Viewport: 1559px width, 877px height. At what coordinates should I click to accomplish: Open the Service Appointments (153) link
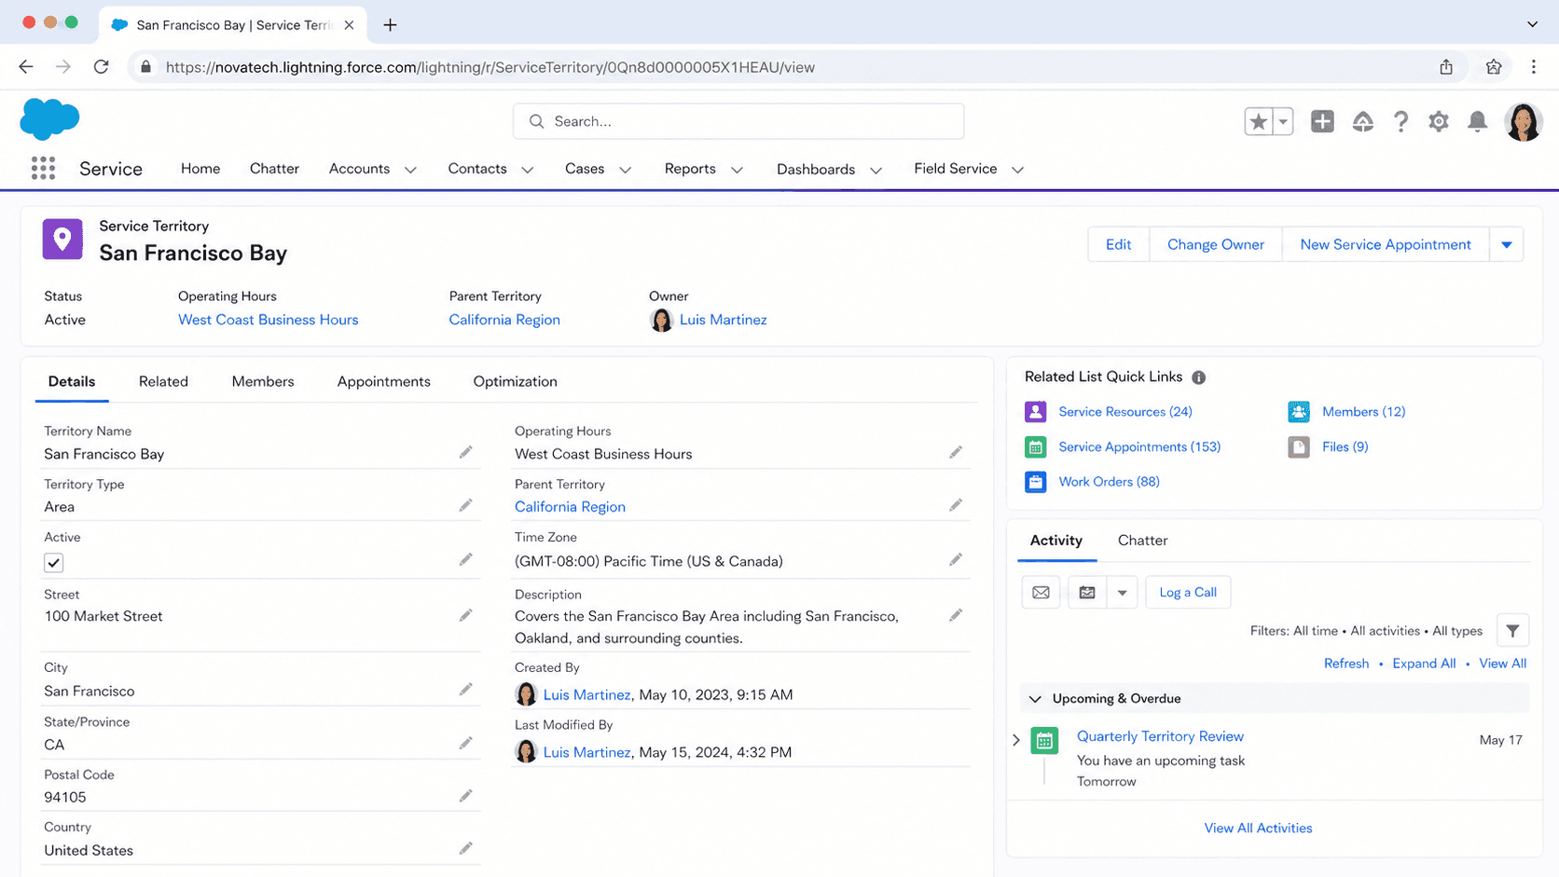(x=1139, y=447)
